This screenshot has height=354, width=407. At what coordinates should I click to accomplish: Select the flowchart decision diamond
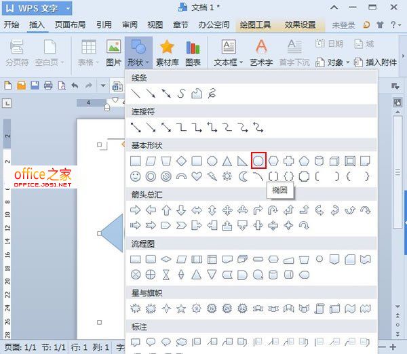coord(166,259)
